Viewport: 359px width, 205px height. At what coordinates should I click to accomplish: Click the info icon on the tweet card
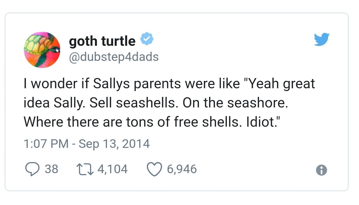[322, 170]
